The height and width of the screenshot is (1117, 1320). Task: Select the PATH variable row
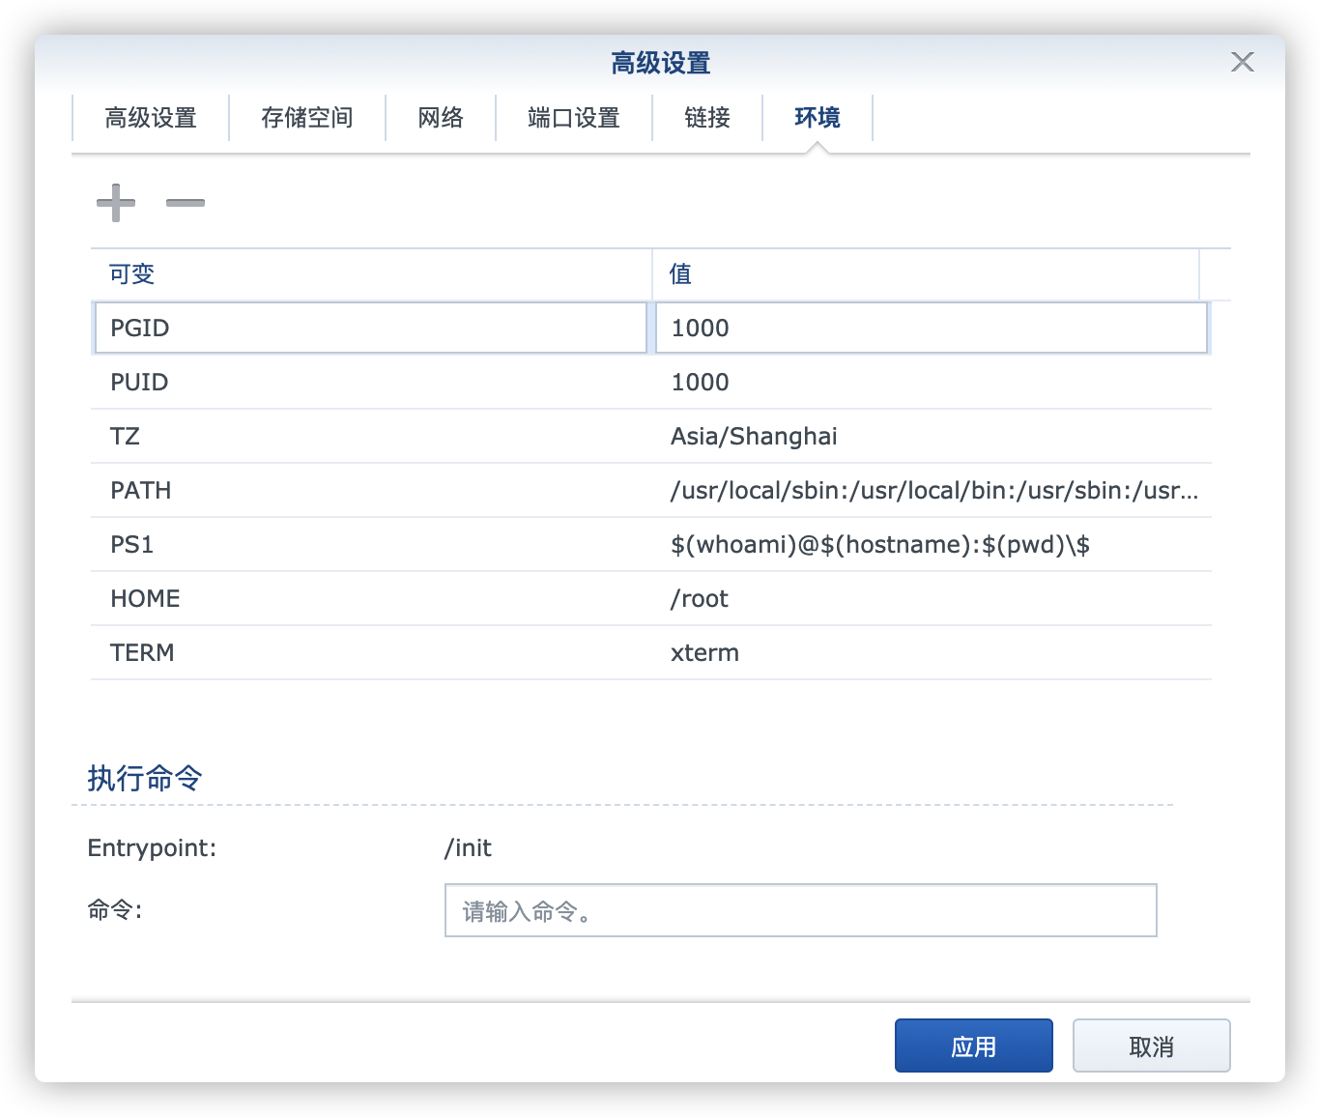pyautogui.click(x=371, y=491)
